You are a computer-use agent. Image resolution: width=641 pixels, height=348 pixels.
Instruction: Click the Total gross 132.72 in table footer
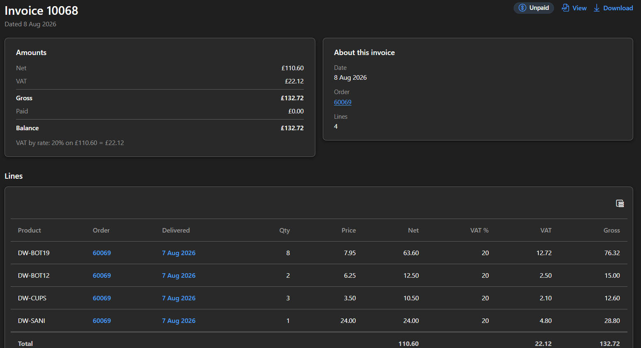(x=609, y=343)
